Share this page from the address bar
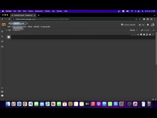The width and height of the screenshot is (157, 118). [x=136, y=19]
